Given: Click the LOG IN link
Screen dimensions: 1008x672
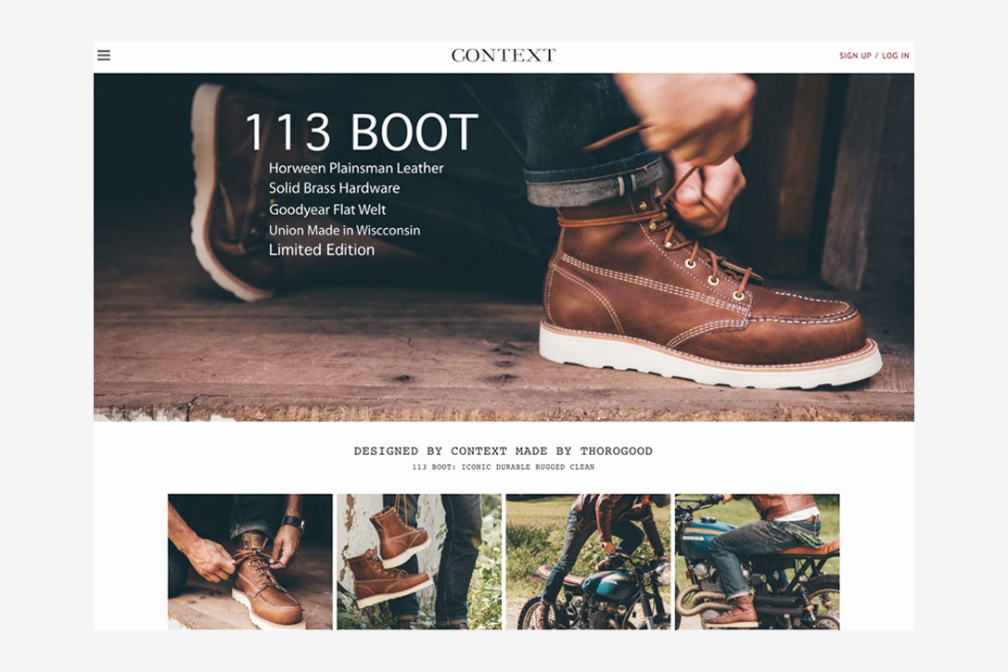Looking at the screenshot, I should coord(896,56).
